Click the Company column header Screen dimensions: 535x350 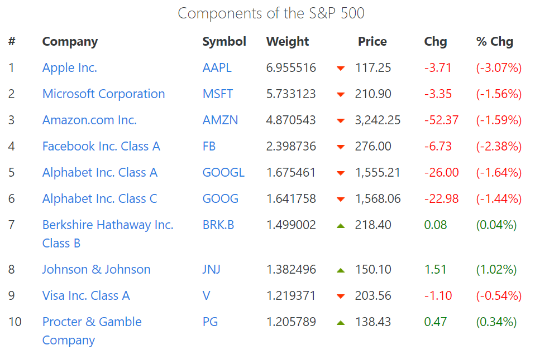point(70,42)
